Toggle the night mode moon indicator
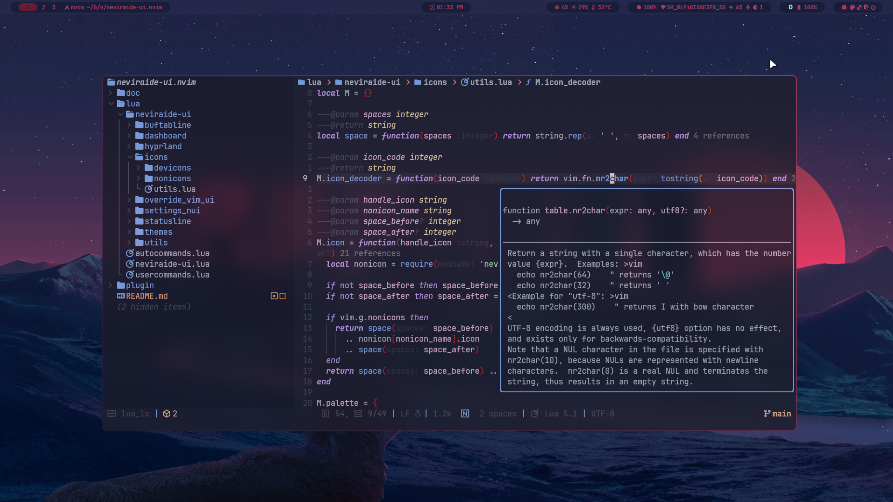Screen dimensions: 893x502 [755, 7]
